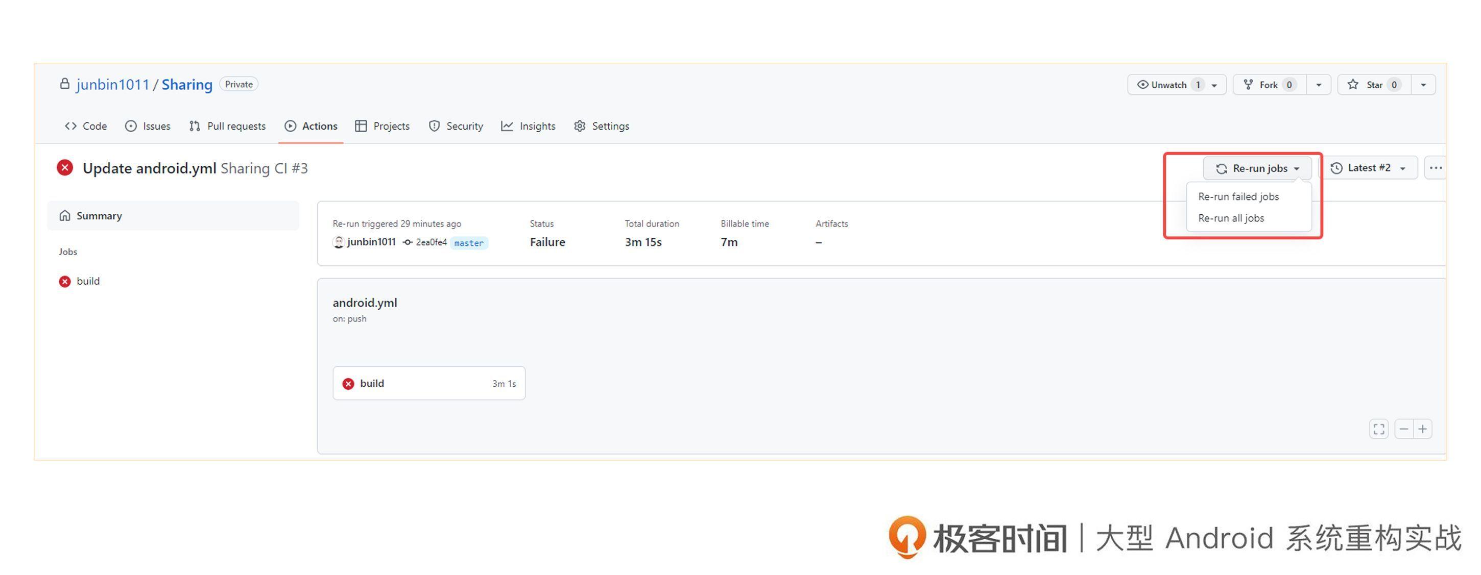Viewport: 1481px width, 575px height.
Task: Toggle Unwatch for this repository
Action: point(1168,85)
